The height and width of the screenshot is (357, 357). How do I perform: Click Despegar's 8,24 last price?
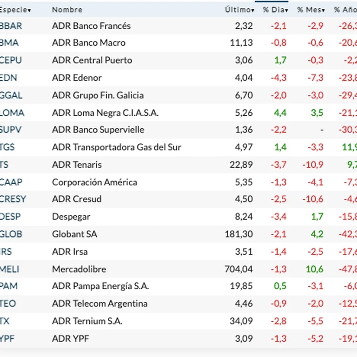(244, 217)
